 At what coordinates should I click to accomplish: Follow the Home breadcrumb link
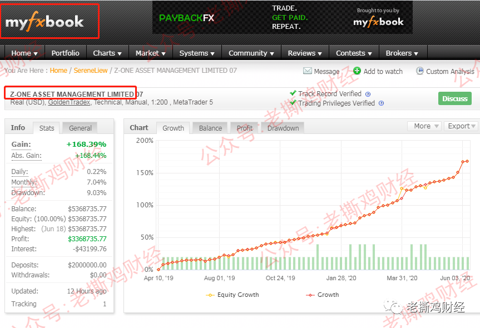click(58, 71)
